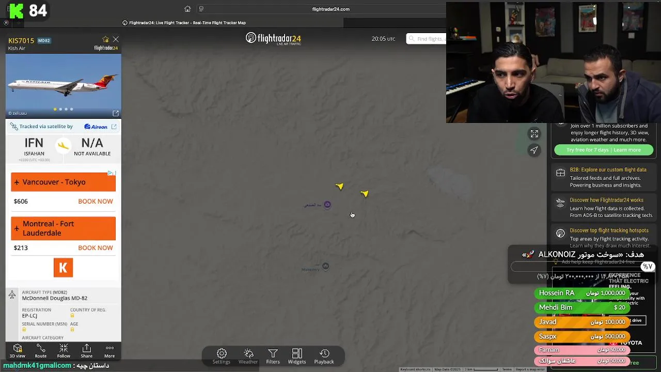Click the Kish Air aircraft photo

point(64,86)
